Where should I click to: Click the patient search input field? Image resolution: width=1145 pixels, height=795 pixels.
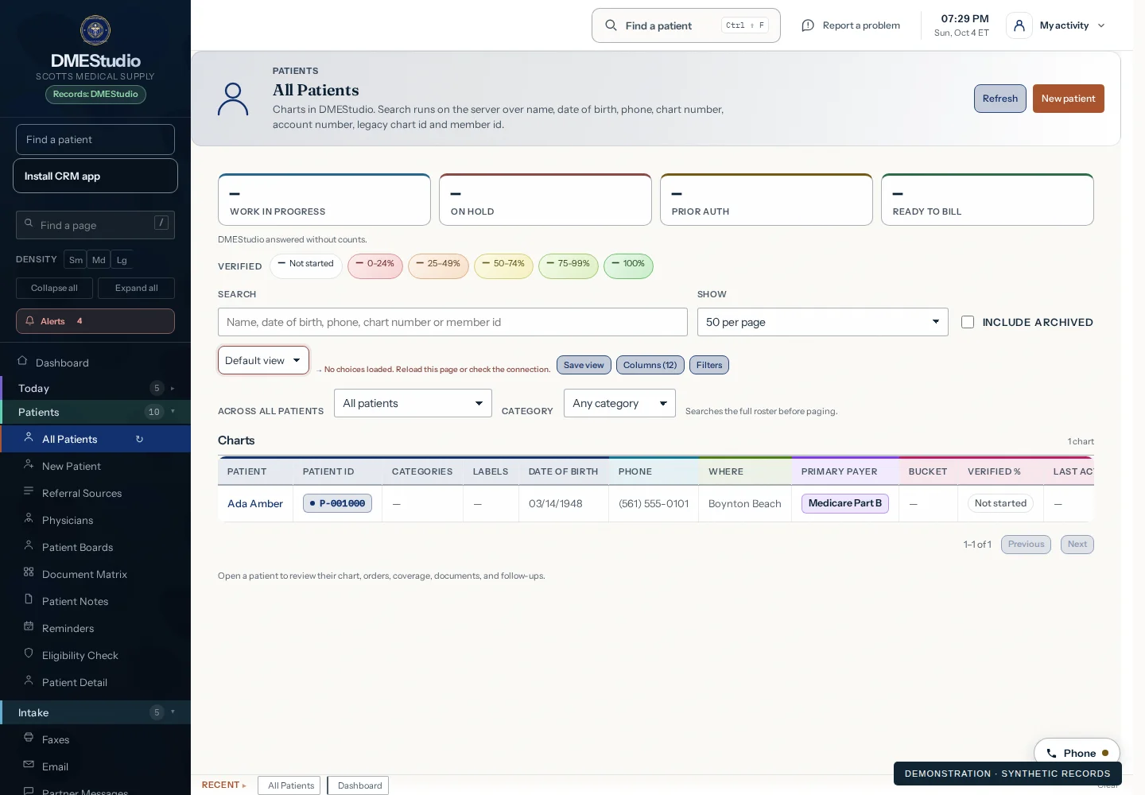point(452,322)
